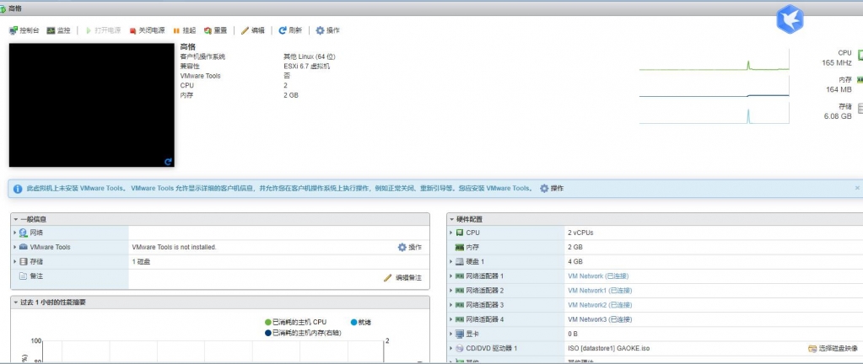863x364 pixels.
Task: Click the network globe icon in 网络 row
Action: [x=23, y=233]
